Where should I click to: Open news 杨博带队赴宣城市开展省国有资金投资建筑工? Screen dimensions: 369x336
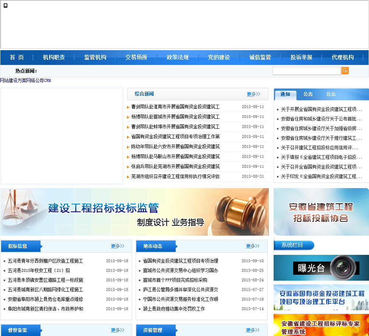pos(175,117)
